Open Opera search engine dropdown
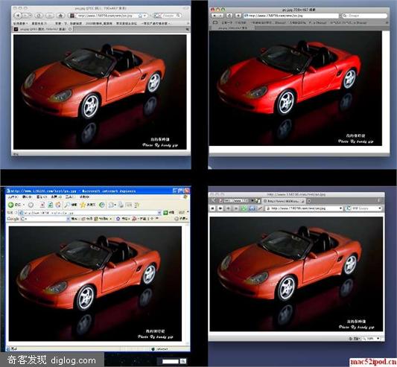This screenshot has height=367, width=397. tap(380, 208)
